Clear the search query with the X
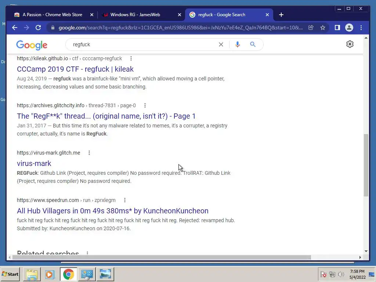This screenshot has height=282, width=376. pos(221,44)
